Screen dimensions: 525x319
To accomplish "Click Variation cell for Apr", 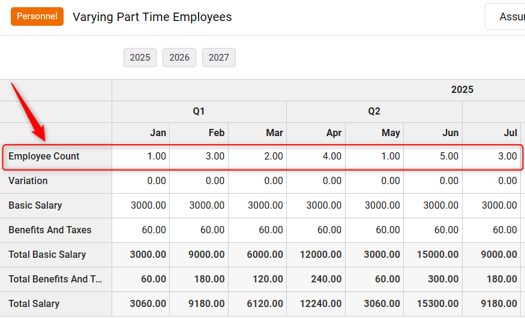I will [x=316, y=180].
